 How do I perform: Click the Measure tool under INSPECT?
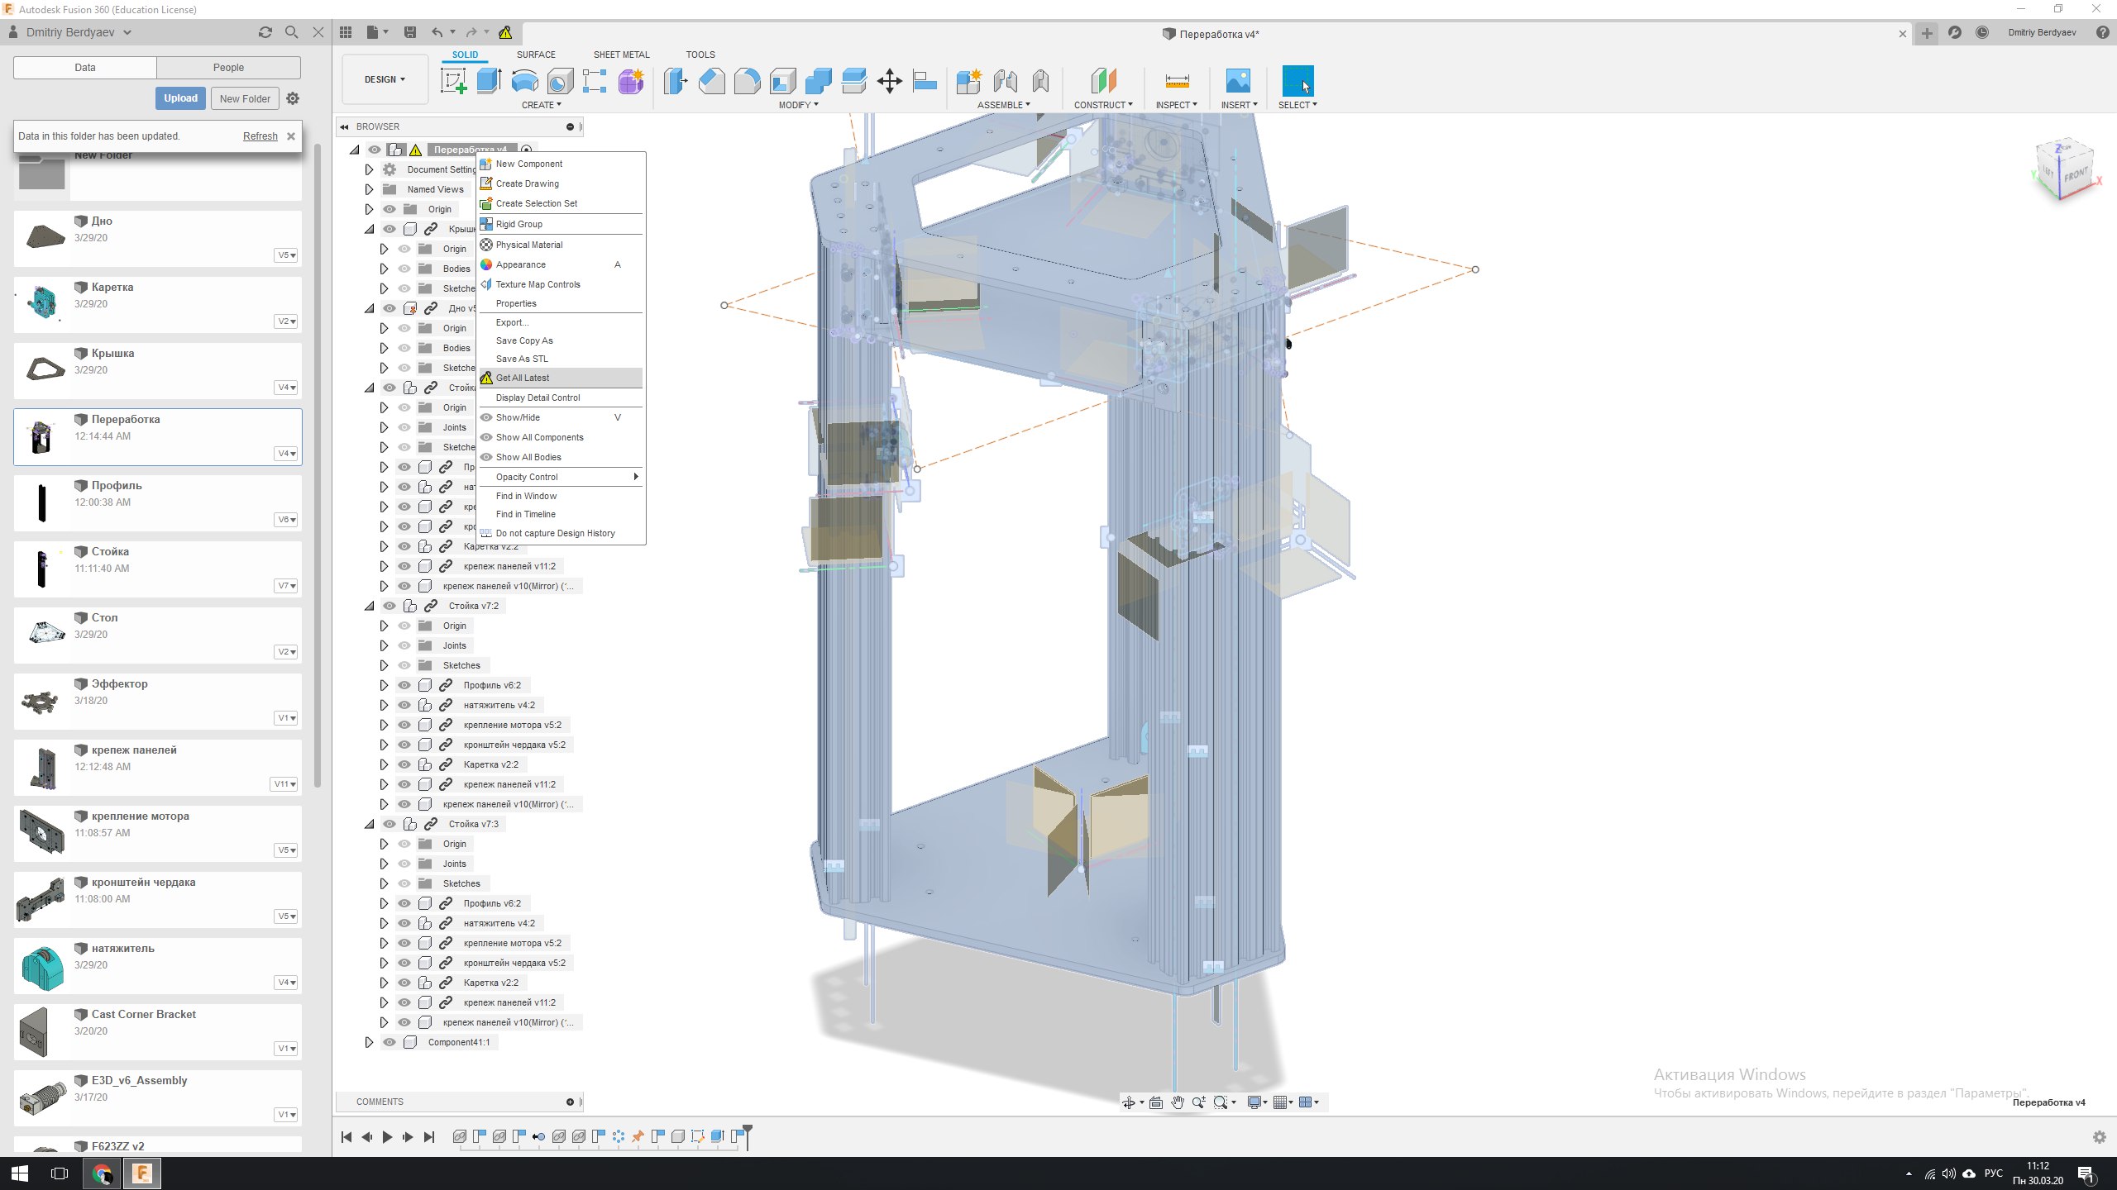tap(1176, 81)
